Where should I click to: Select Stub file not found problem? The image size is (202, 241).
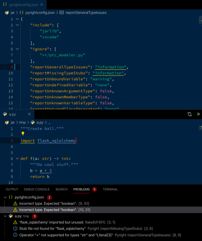click(101, 228)
